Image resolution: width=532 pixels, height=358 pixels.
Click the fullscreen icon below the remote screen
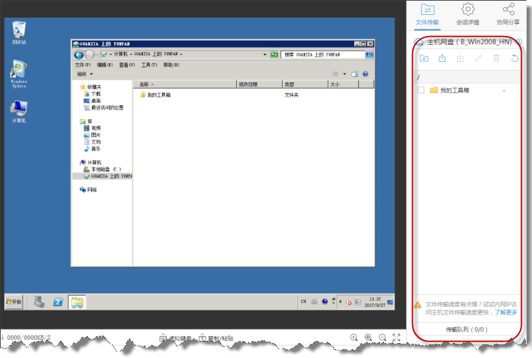coord(396,338)
